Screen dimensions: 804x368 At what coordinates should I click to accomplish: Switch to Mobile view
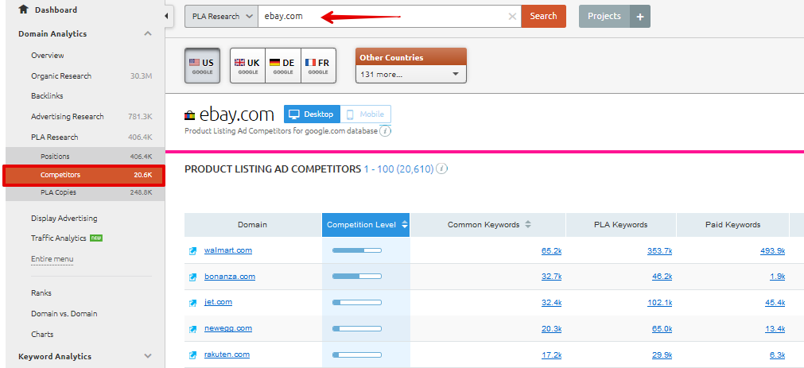click(366, 114)
